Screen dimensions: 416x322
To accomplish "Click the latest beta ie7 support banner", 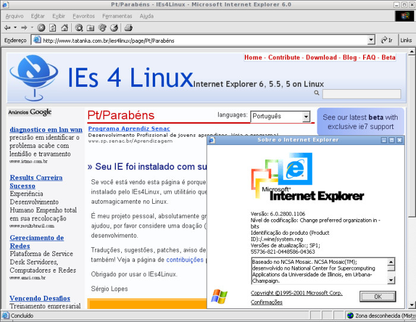I will coord(360,122).
